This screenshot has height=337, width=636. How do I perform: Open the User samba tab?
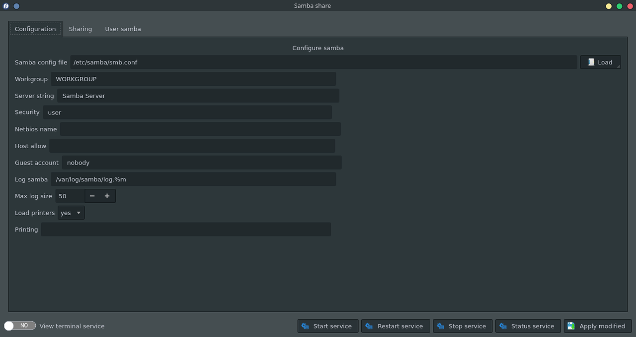pyautogui.click(x=123, y=29)
